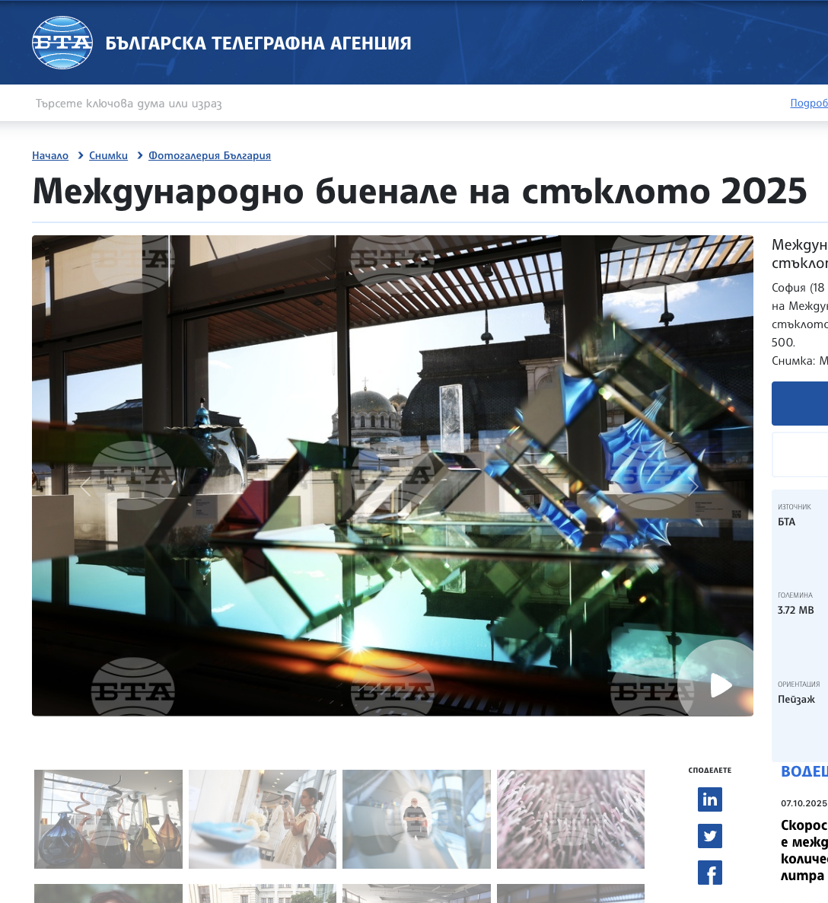Go to the previous photo using the left arrow

(x=85, y=487)
